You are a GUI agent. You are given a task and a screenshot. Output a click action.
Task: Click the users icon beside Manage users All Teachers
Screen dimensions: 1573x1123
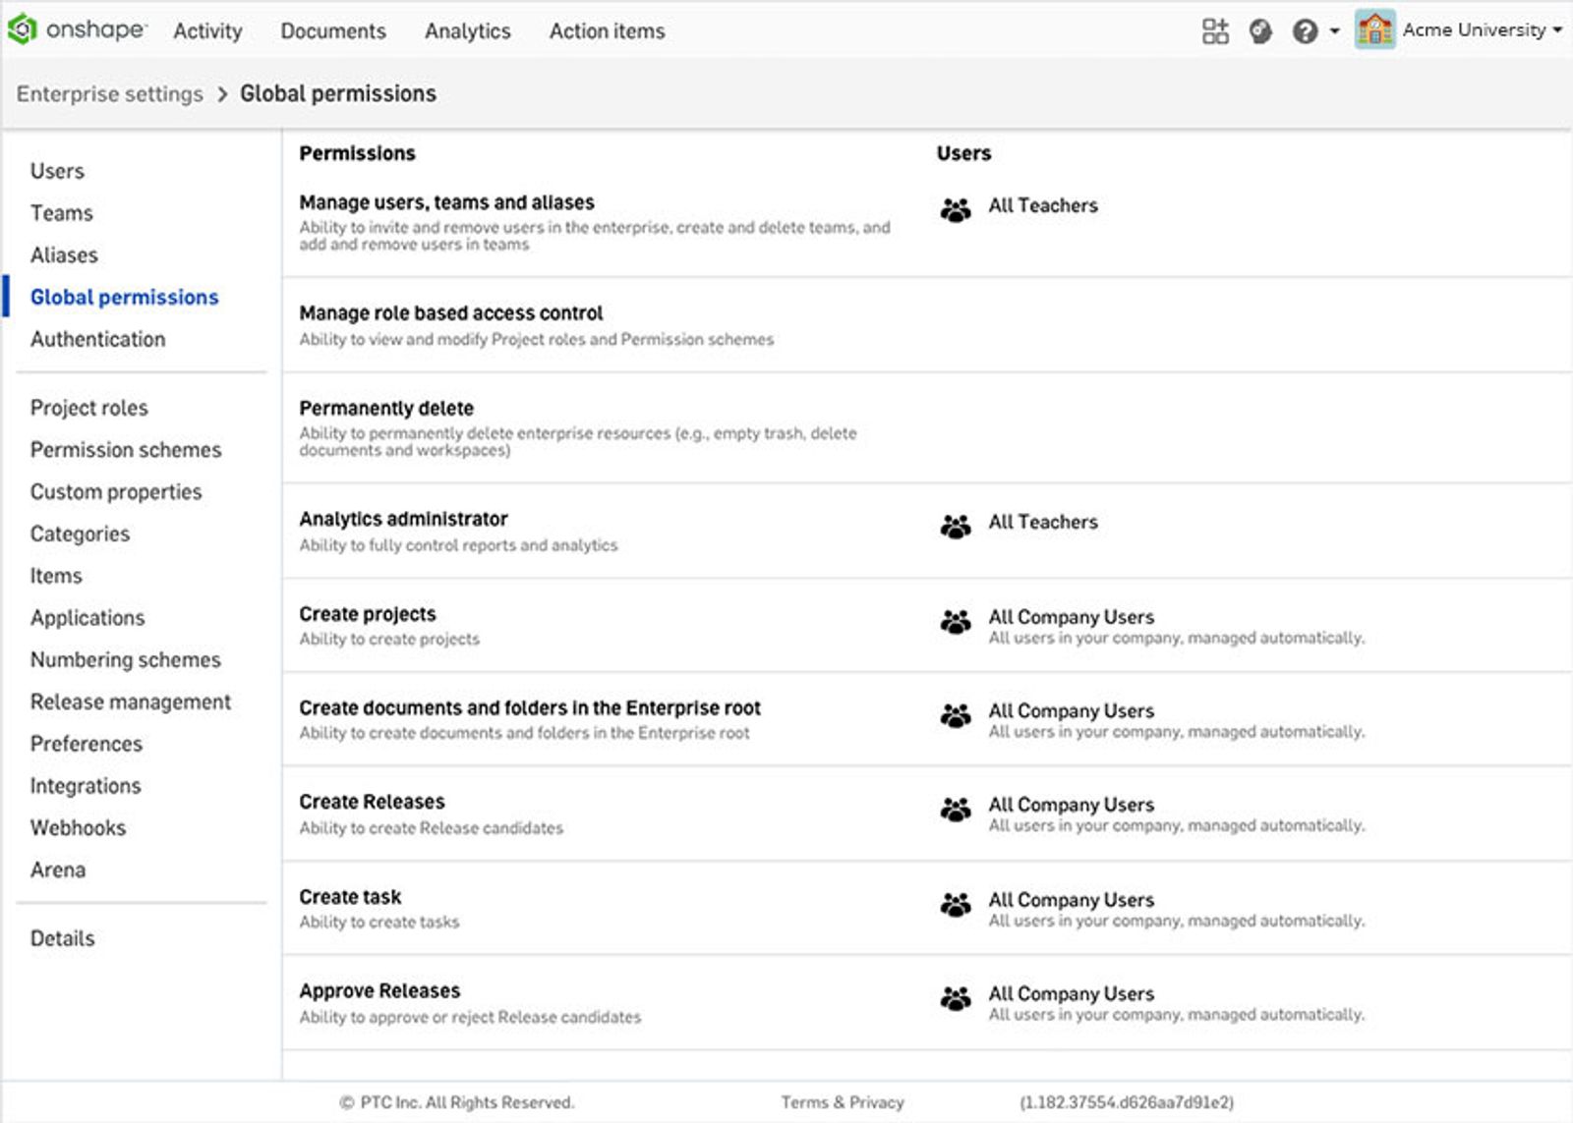coord(954,209)
